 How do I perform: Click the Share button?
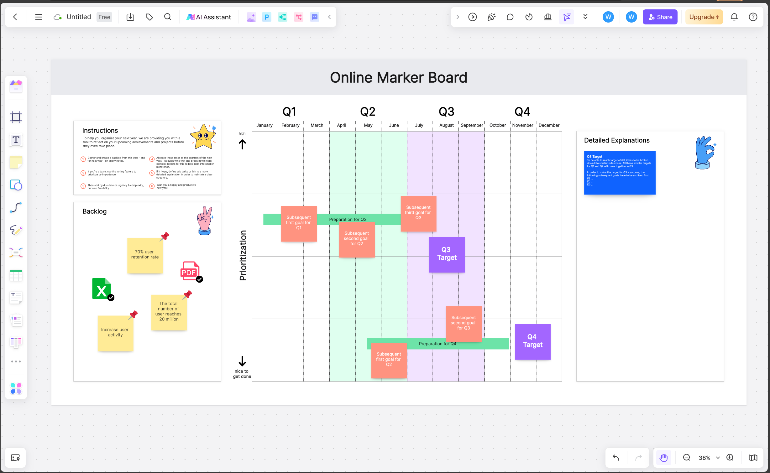(x=661, y=17)
